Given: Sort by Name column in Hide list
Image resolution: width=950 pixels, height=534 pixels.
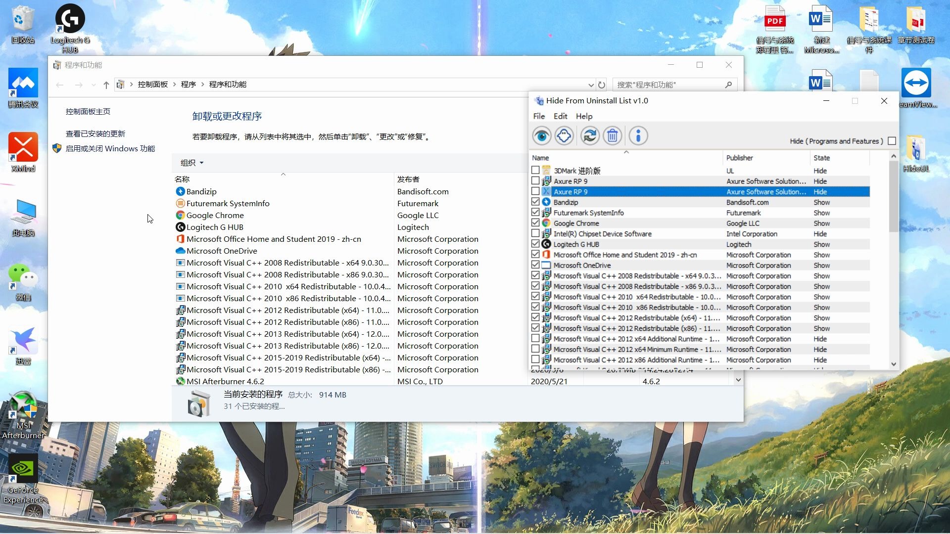Looking at the screenshot, I should [x=626, y=158].
